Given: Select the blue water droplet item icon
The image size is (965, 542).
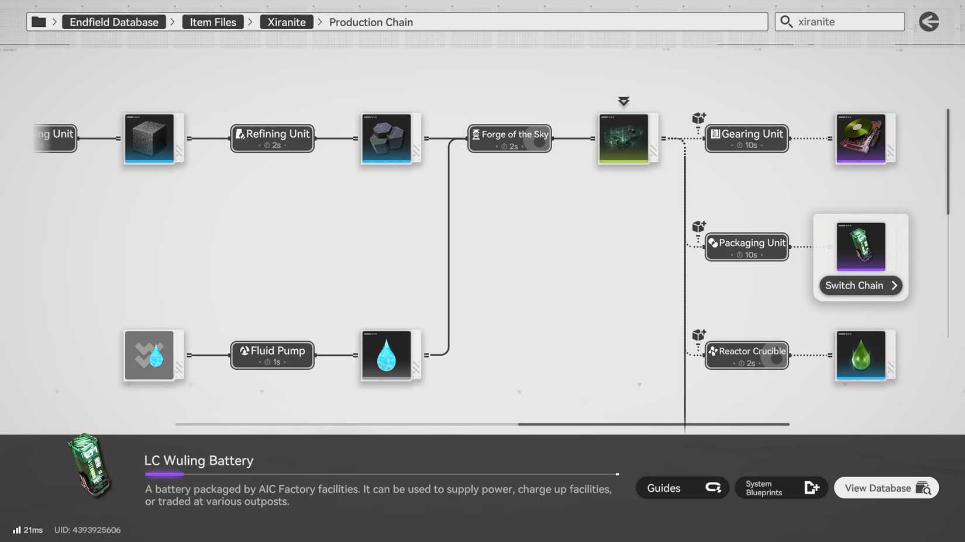Looking at the screenshot, I should click(x=386, y=355).
